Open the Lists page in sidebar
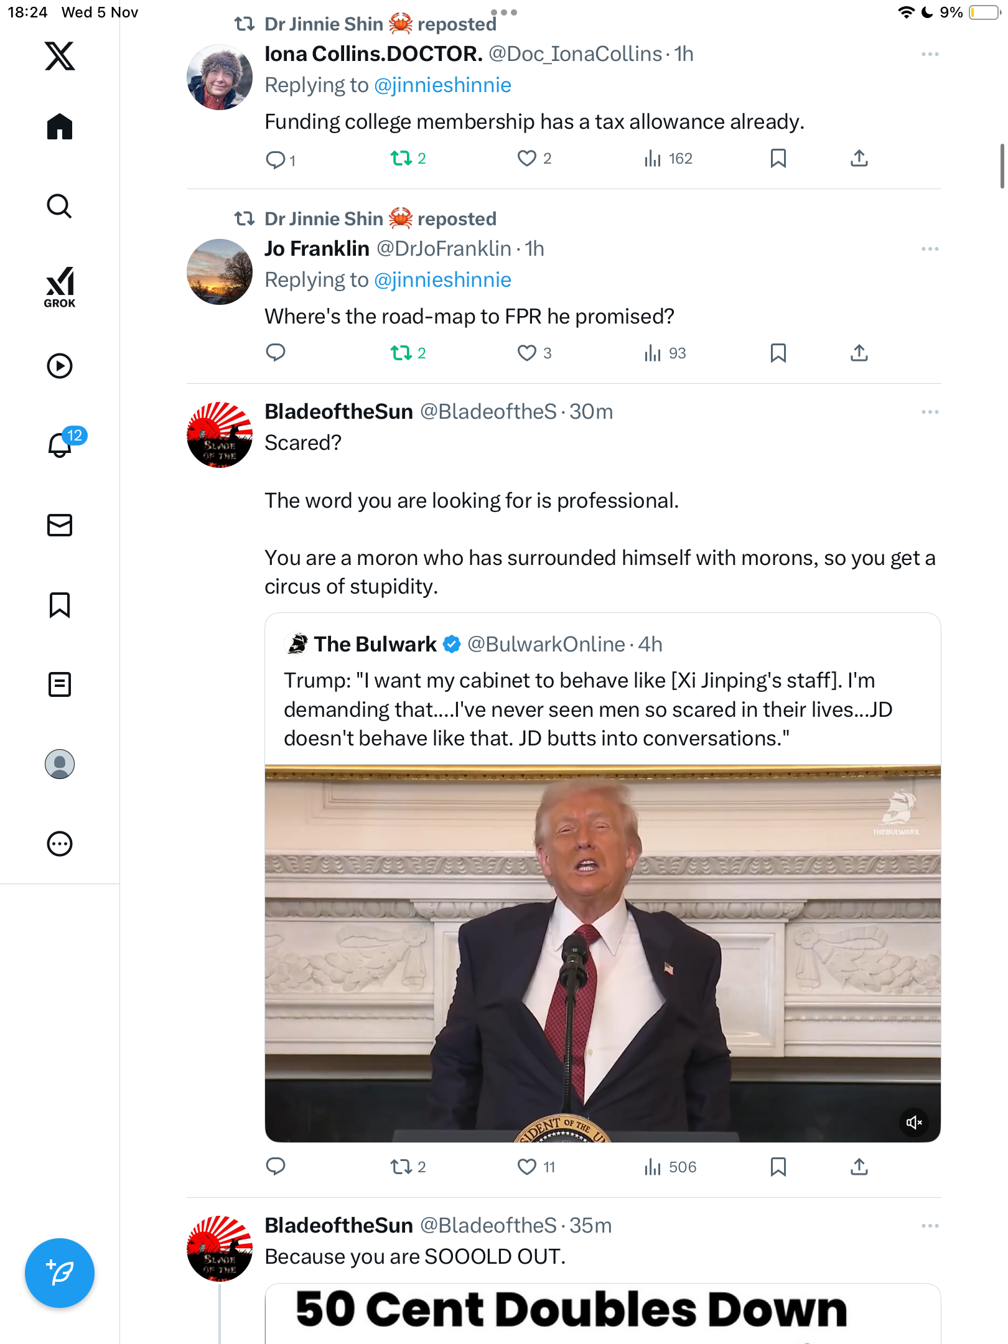This screenshot has height=1344, width=1008. 60,684
